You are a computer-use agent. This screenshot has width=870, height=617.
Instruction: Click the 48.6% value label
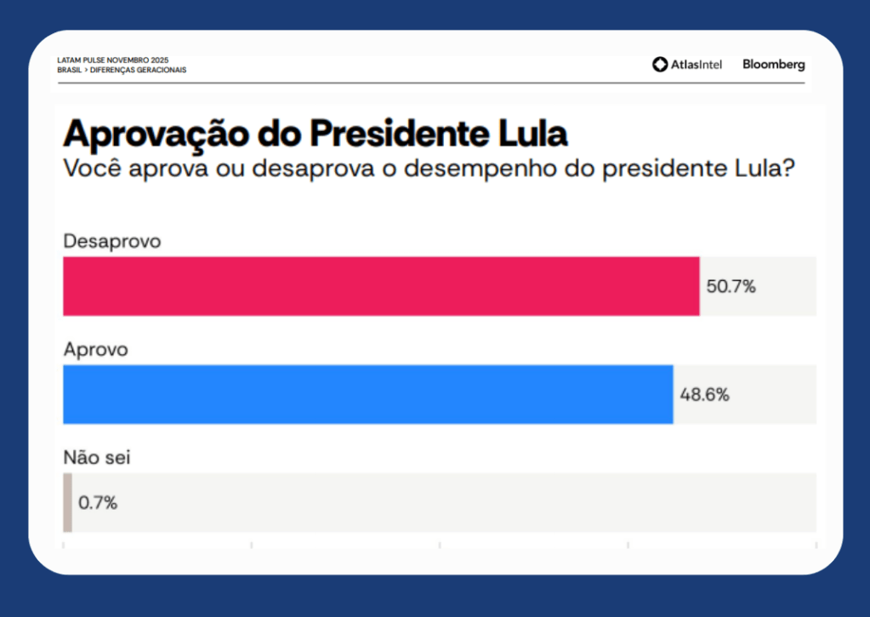point(704,395)
